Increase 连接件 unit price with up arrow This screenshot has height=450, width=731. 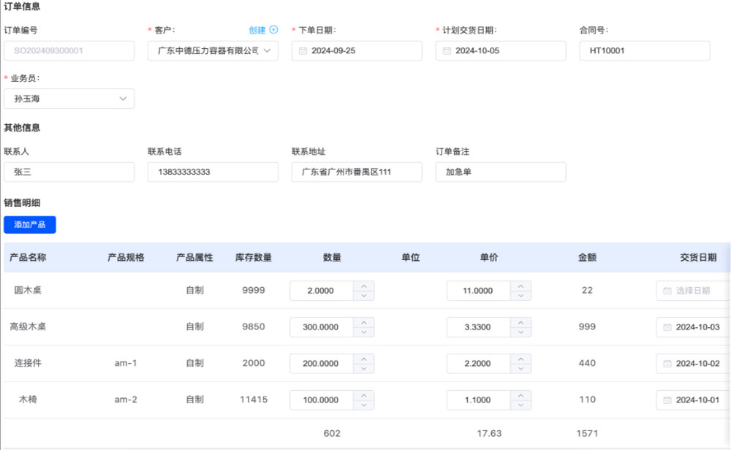[x=520, y=359]
